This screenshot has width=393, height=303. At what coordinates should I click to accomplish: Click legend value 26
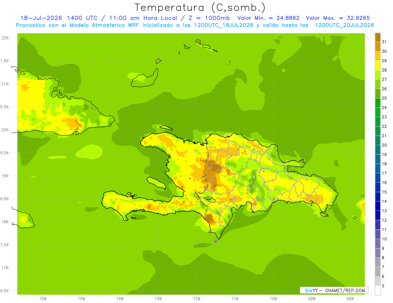tap(384, 89)
